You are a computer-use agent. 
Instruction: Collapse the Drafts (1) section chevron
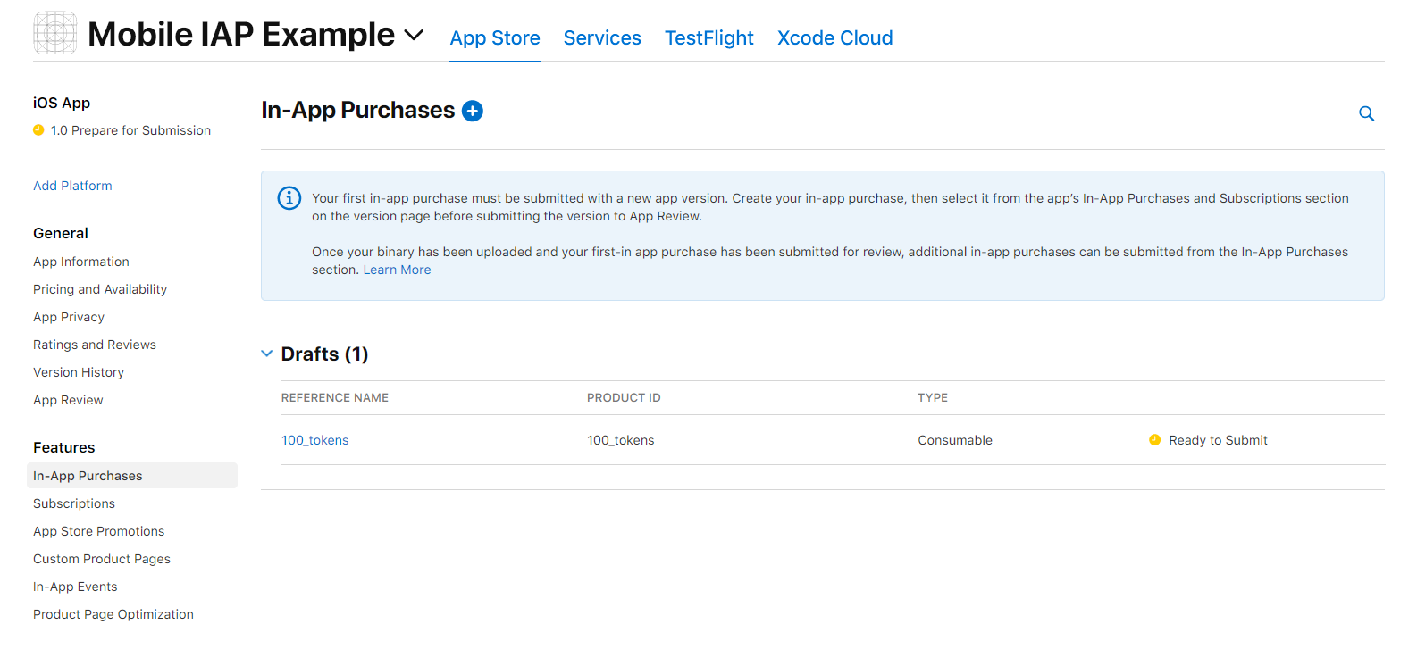[267, 354]
